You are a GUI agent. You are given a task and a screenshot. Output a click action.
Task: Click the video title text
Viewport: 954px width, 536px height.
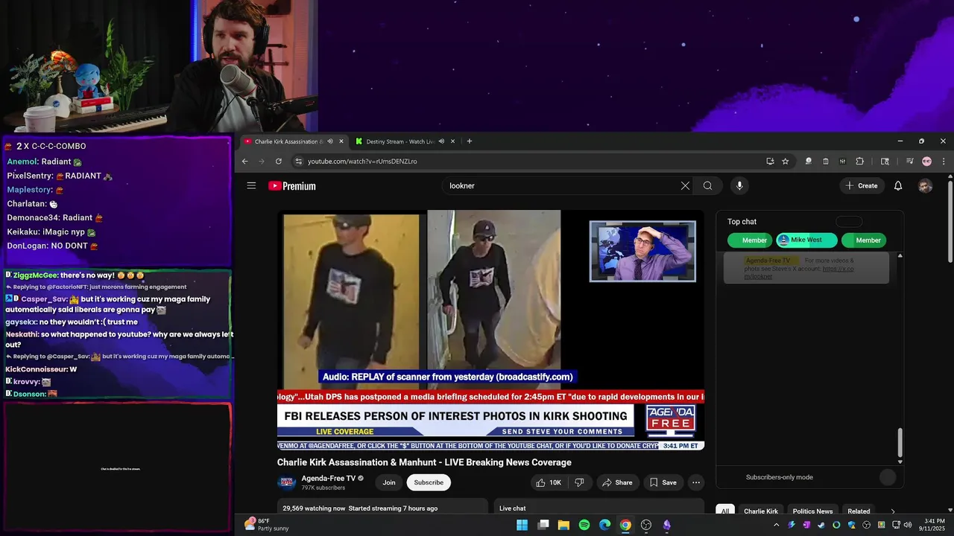point(424,462)
